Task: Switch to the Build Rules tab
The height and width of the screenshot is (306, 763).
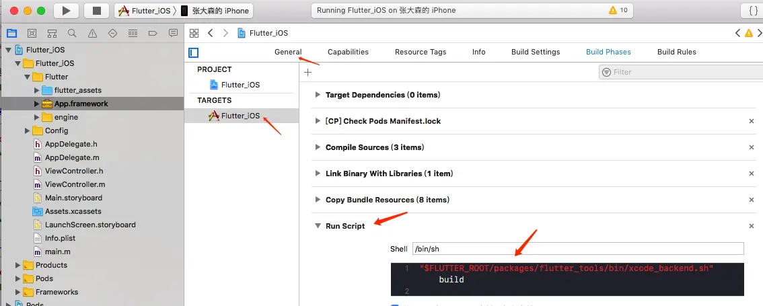Action: [677, 52]
